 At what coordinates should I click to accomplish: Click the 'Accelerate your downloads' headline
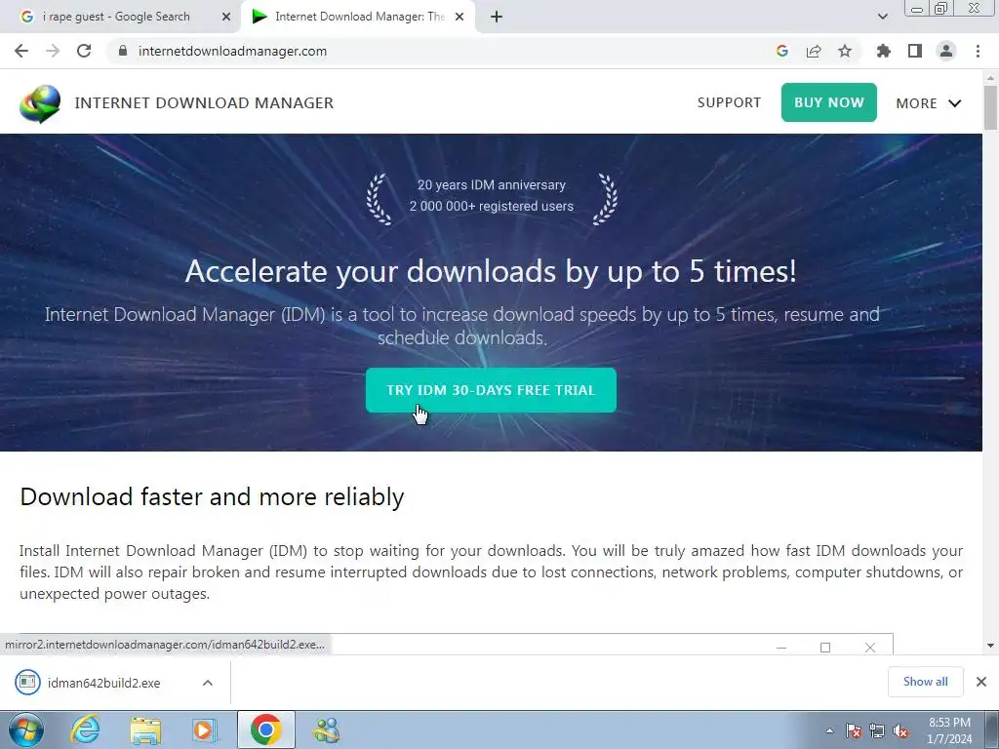491,271
